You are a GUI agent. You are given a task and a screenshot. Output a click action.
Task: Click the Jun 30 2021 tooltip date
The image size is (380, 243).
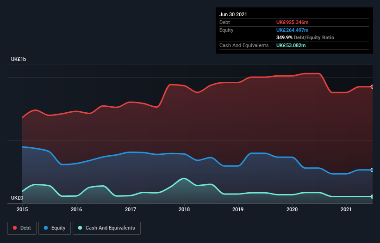tap(233, 14)
